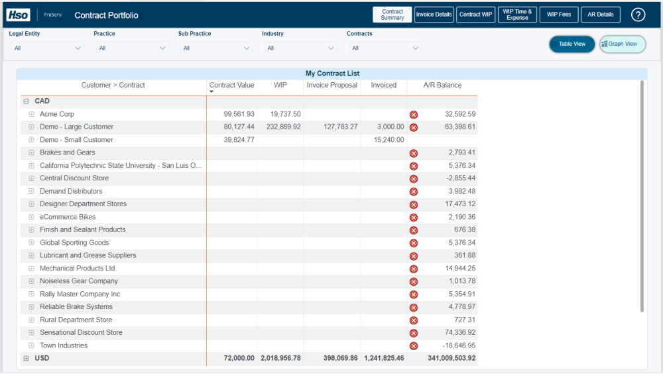The height and width of the screenshot is (374, 663).
Task: Click red error icon on Acme Corp row
Action: coord(414,115)
